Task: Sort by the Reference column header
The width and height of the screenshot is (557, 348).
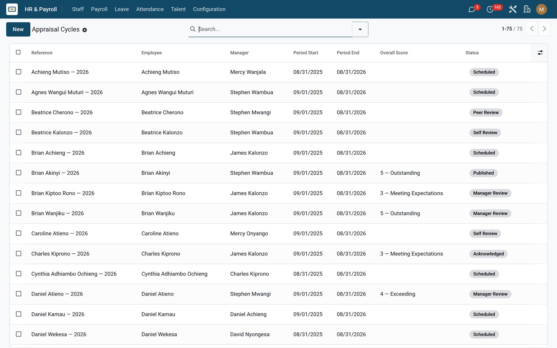Action: coord(42,53)
